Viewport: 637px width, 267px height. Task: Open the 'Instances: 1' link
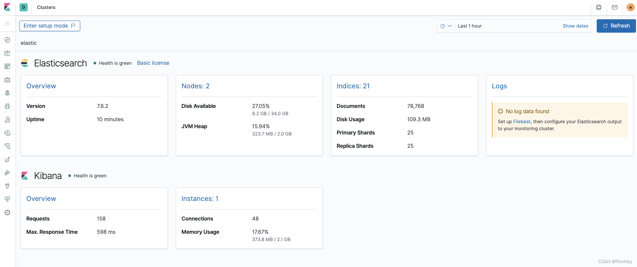pos(200,199)
